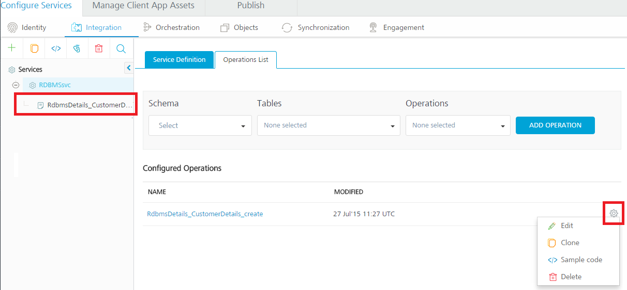Click the red trash delete icon in toolbar
Screen dimensions: 627x290
[99, 49]
